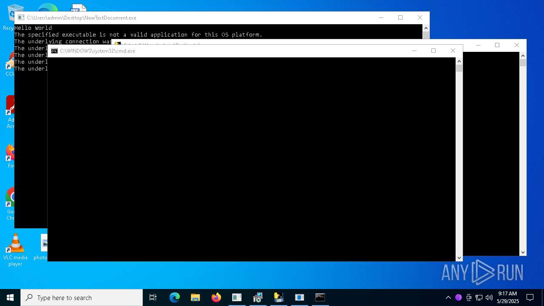Switch to the cmd.exe taskbar button
Viewport: 544px width, 306px height.
pyautogui.click(x=320, y=297)
